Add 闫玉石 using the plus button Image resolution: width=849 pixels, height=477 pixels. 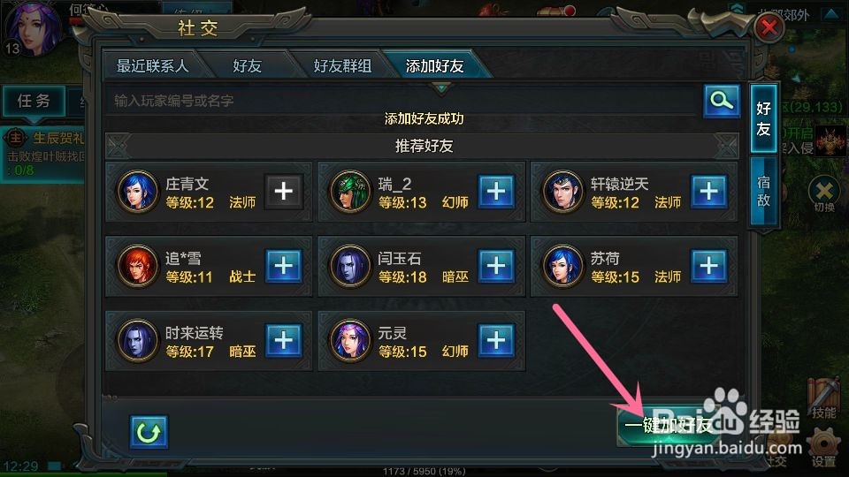click(496, 266)
